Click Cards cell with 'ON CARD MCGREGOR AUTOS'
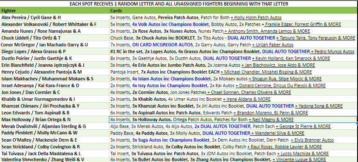Image resolution: width=358 pixels, height=162 pixels. tap(233, 45)
